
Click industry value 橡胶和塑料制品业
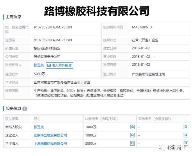click(x=47, y=49)
